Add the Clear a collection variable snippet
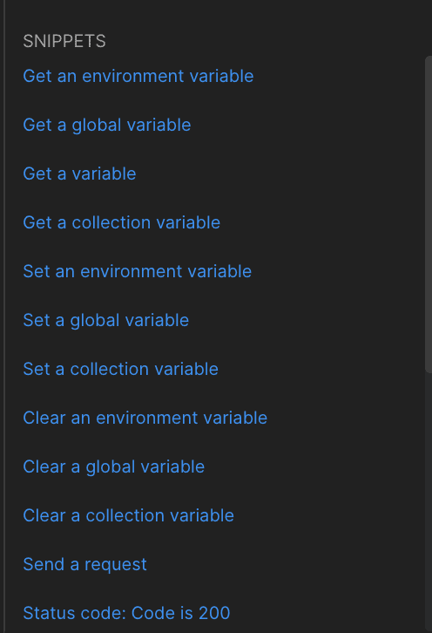 coord(128,516)
